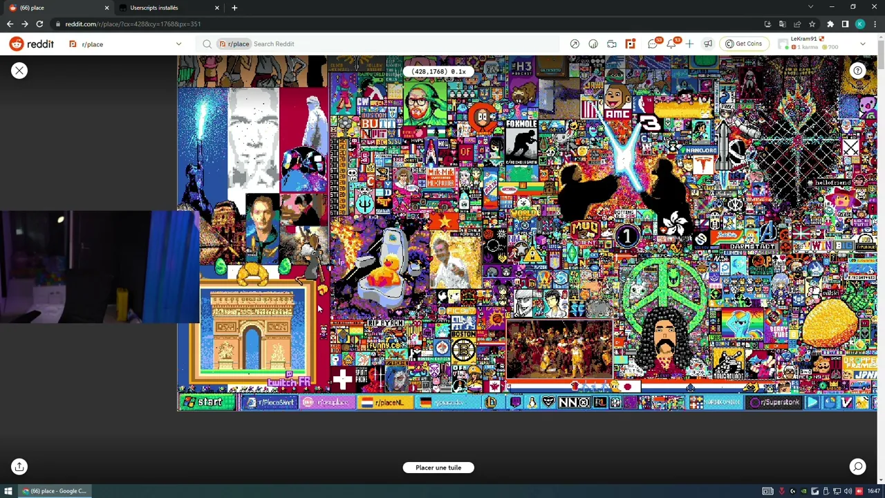Expand the r/place community dropdown
This screenshot has width=885, height=498.
[178, 44]
